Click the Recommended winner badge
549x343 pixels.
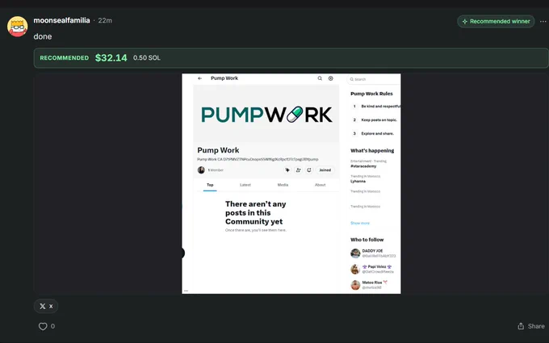[x=496, y=21]
